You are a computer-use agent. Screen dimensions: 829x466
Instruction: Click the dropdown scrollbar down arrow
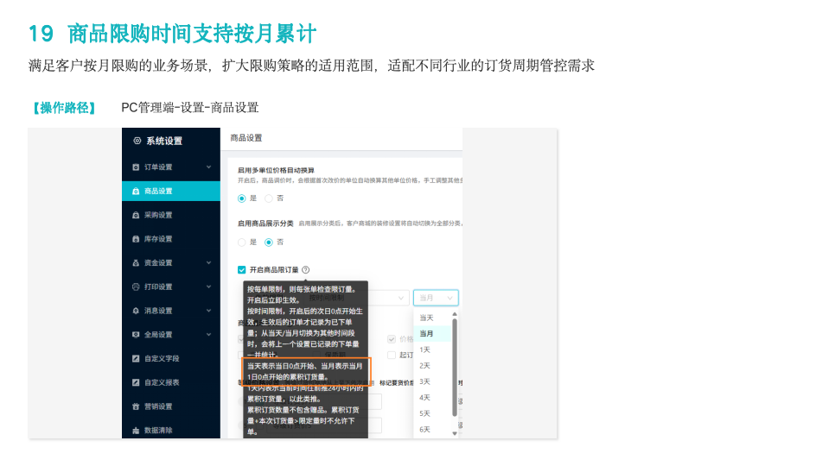(x=455, y=434)
